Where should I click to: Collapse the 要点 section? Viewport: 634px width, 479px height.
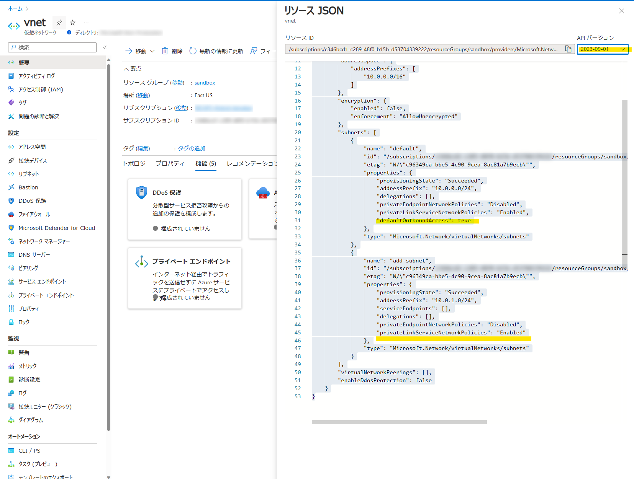pyautogui.click(x=133, y=68)
